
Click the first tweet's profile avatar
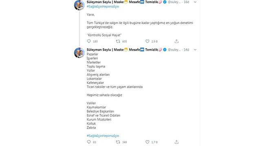click(79, 5)
